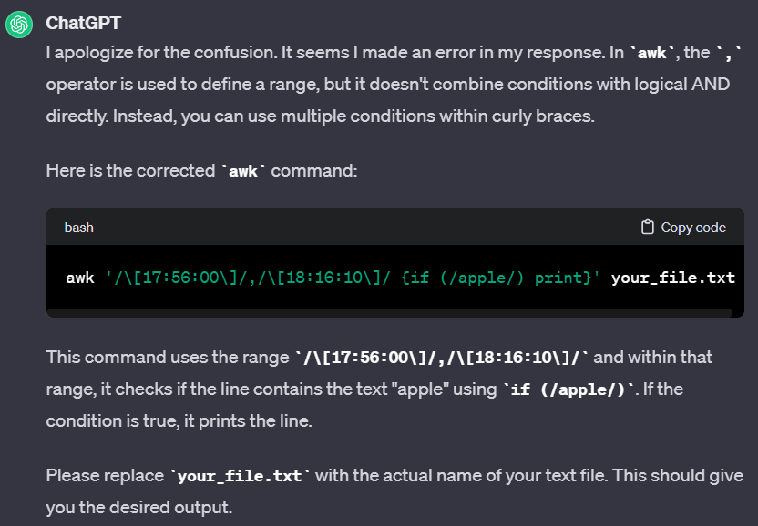The width and height of the screenshot is (758, 526).
Task: Click 'awk' at the start of the command
Action: (x=80, y=278)
